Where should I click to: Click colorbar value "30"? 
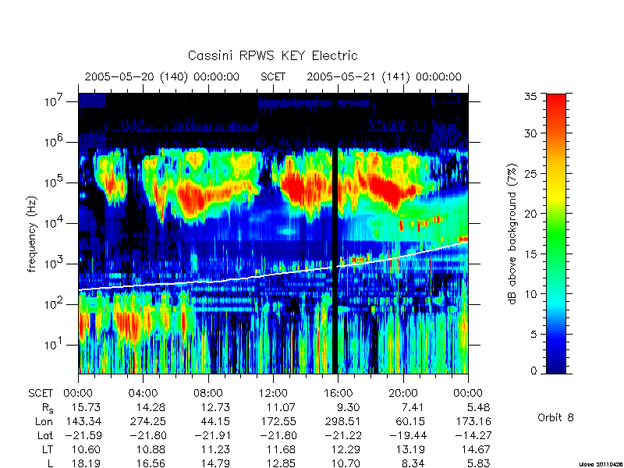(530, 133)
